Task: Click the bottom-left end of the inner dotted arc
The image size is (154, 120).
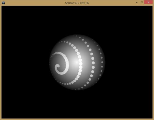Action: pyautogui.click(x=60, y=82)
